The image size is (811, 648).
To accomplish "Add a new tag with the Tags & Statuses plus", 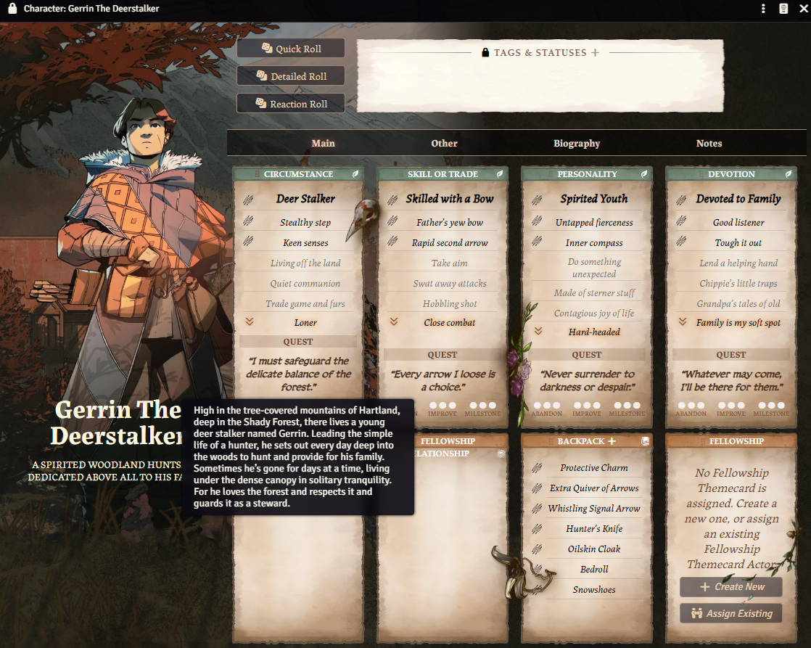I will coord(595,52).
